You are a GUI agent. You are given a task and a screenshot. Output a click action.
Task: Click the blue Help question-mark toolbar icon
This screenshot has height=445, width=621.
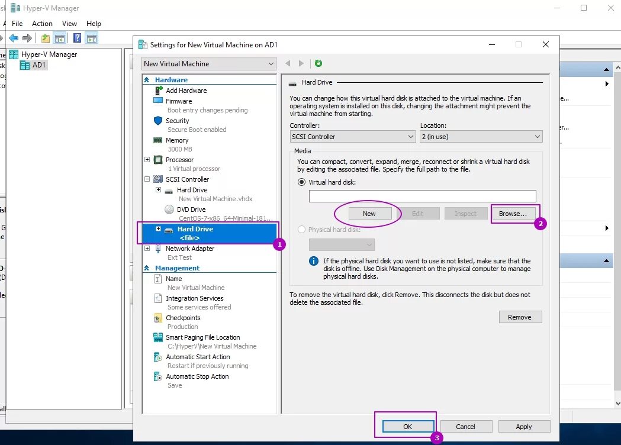(x=77, y=38)
